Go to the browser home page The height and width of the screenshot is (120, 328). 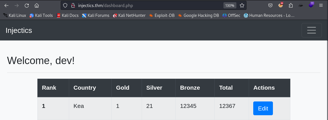pos(37,5)
